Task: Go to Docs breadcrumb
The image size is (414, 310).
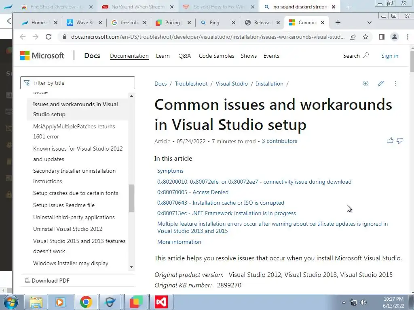Action: (161, 84)
